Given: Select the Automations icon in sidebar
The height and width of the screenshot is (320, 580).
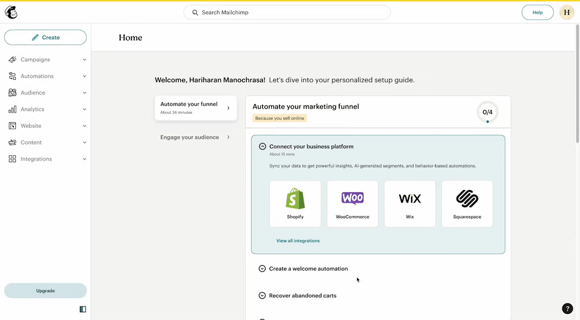Looking at the screenshot, I should 12,76.
